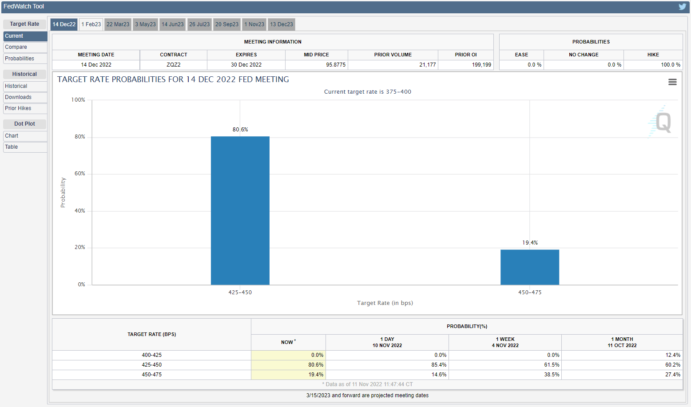Click the FedWatch Tool title
Image resolution: width=691 pixels, height=407 pixels.
click(24, 7)
